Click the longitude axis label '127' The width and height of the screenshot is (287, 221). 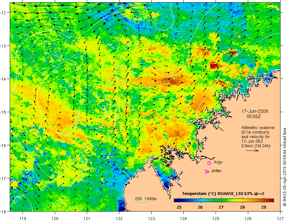[x=280, y=218]
